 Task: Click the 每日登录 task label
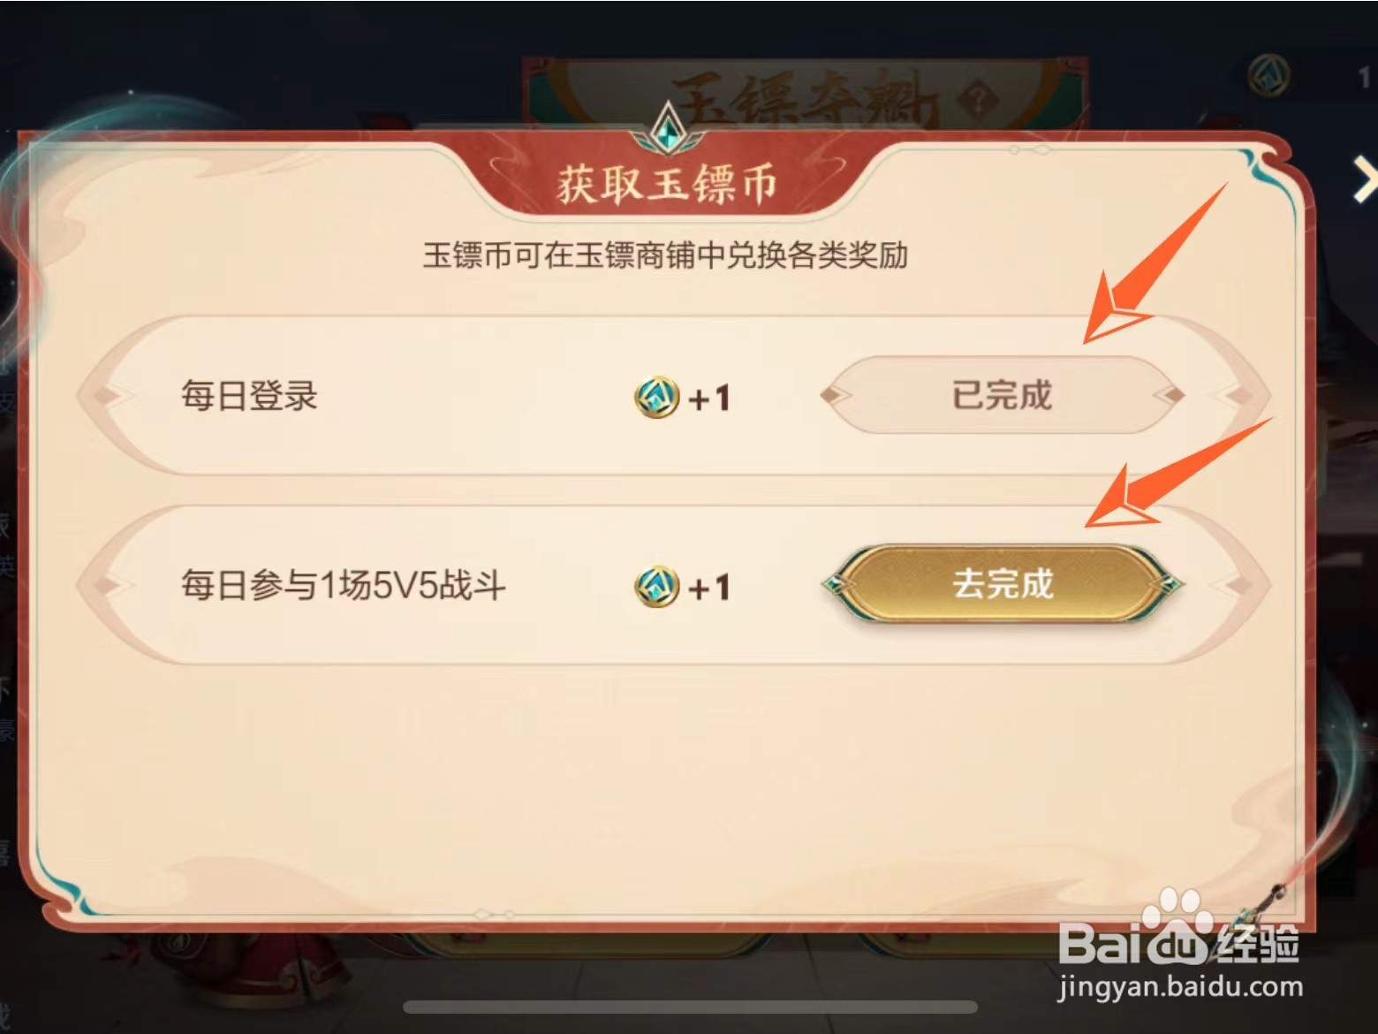click(249, 395)
